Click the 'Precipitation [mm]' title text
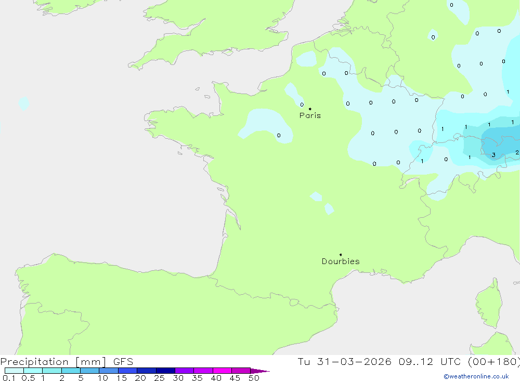 tap(53, 362)
